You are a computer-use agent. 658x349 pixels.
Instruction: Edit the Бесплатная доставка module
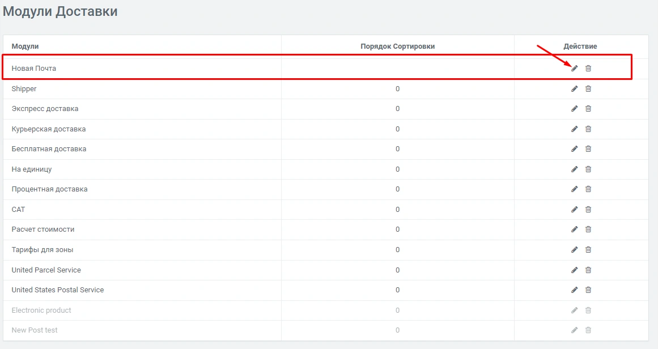click(574, 149)
